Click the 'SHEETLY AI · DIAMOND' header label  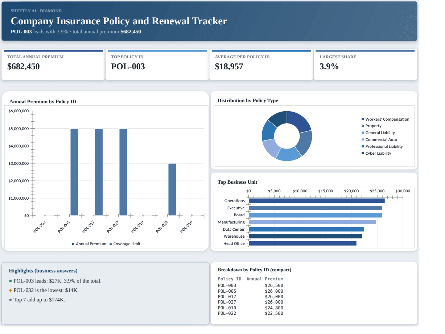[36, 11]
